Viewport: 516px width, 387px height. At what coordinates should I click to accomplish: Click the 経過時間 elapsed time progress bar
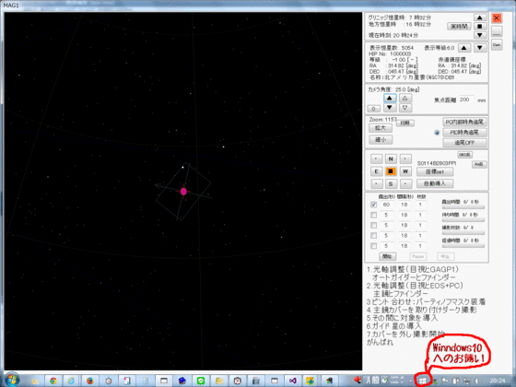pos(463,246)
